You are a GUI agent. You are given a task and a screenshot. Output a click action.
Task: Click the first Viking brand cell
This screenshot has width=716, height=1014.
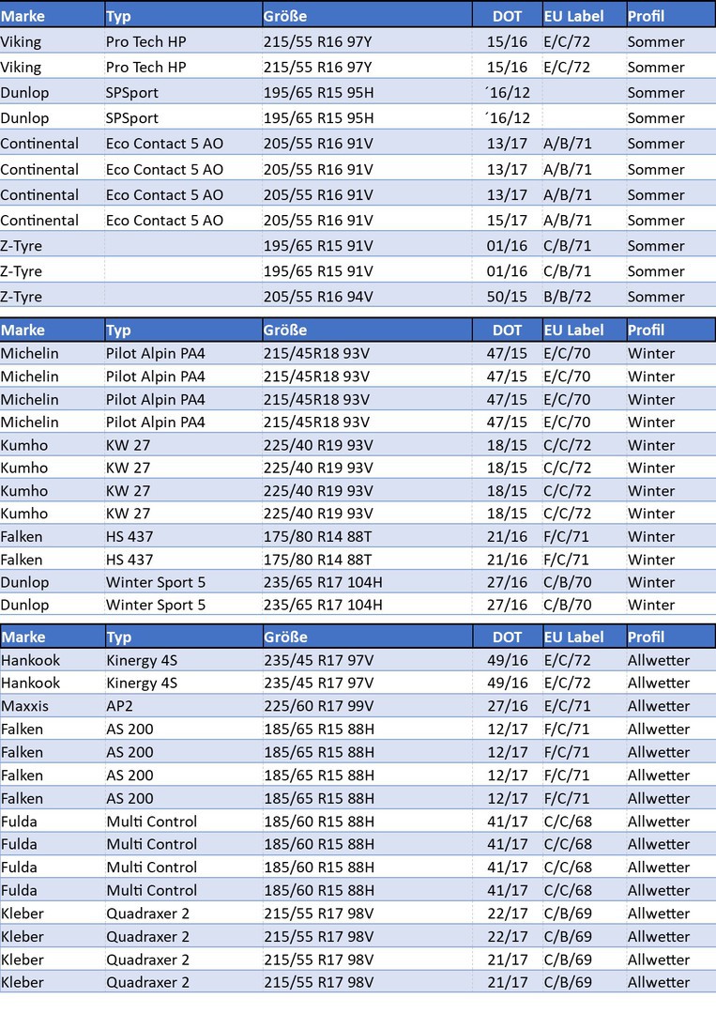click(x=21, y=42)
